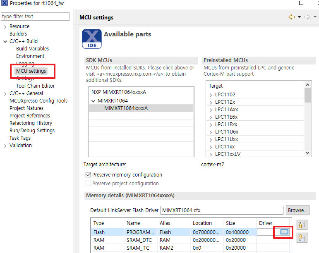Viewport: 319px width, 253px height.
Task: Click the Name column header
Action: pos(140,223)
